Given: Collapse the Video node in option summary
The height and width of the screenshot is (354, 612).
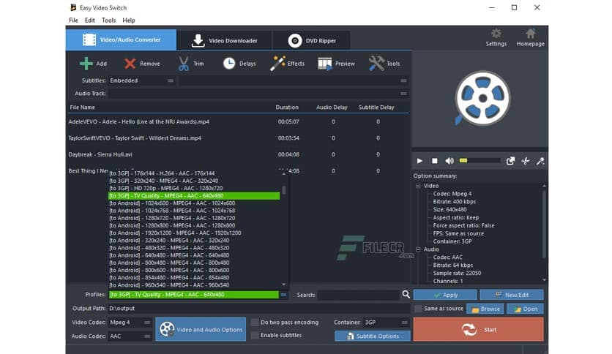Looking at the screenshot, I should [418, 186].
